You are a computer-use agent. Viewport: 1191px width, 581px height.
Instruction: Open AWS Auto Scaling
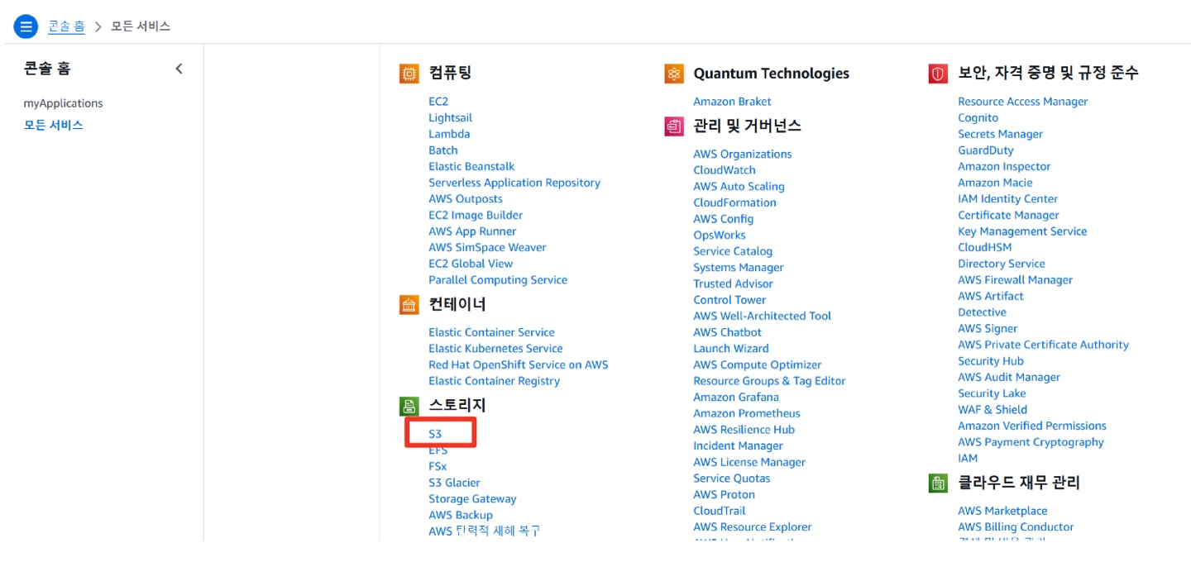pyautogui.click(x=739, y=187)
